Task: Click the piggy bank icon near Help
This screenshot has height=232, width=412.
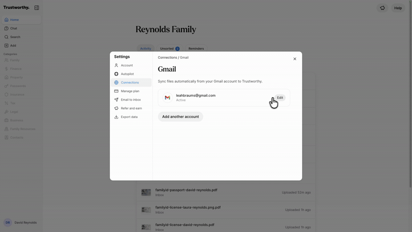Action: tap(382, 8)
